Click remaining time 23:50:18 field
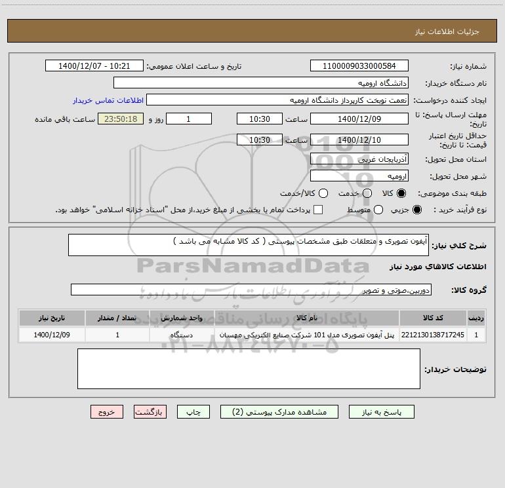 point(121,119)
